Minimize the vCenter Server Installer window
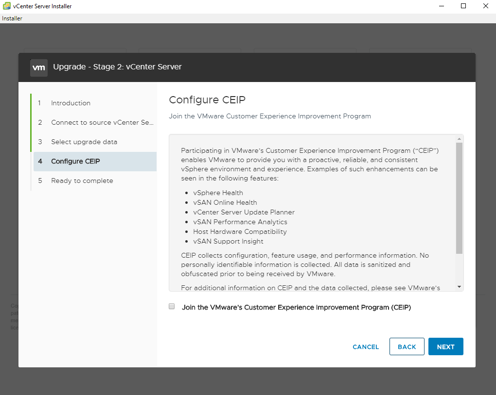496x395 pixels. [441, 6]
